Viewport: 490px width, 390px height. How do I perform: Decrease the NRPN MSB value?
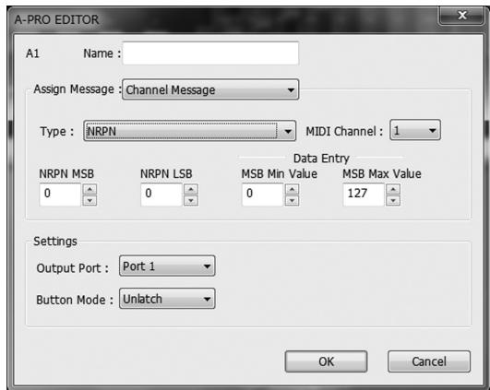pos(90,200)
